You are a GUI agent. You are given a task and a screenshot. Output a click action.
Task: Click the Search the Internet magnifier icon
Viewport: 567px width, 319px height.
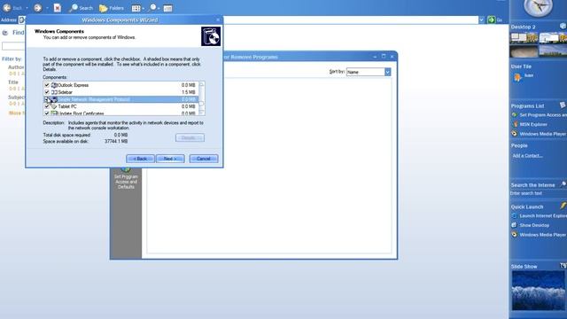click(563, 184)
